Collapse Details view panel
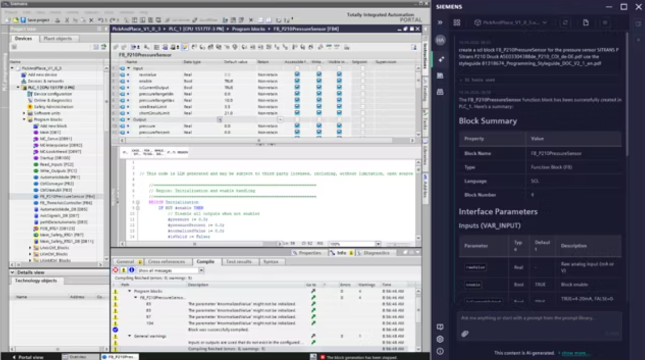This screenshot has width=645, height=360. click(x=13, y=272)
